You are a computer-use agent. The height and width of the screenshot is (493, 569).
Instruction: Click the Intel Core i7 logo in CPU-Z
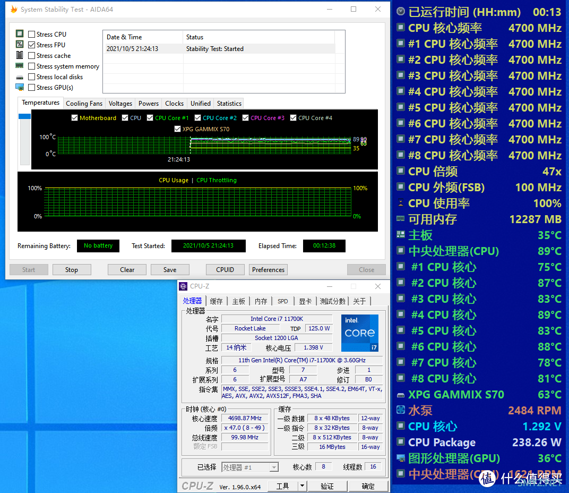pyautogui.click(x=360, y=333)
